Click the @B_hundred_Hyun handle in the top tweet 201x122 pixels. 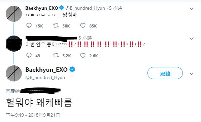(85, 8)
